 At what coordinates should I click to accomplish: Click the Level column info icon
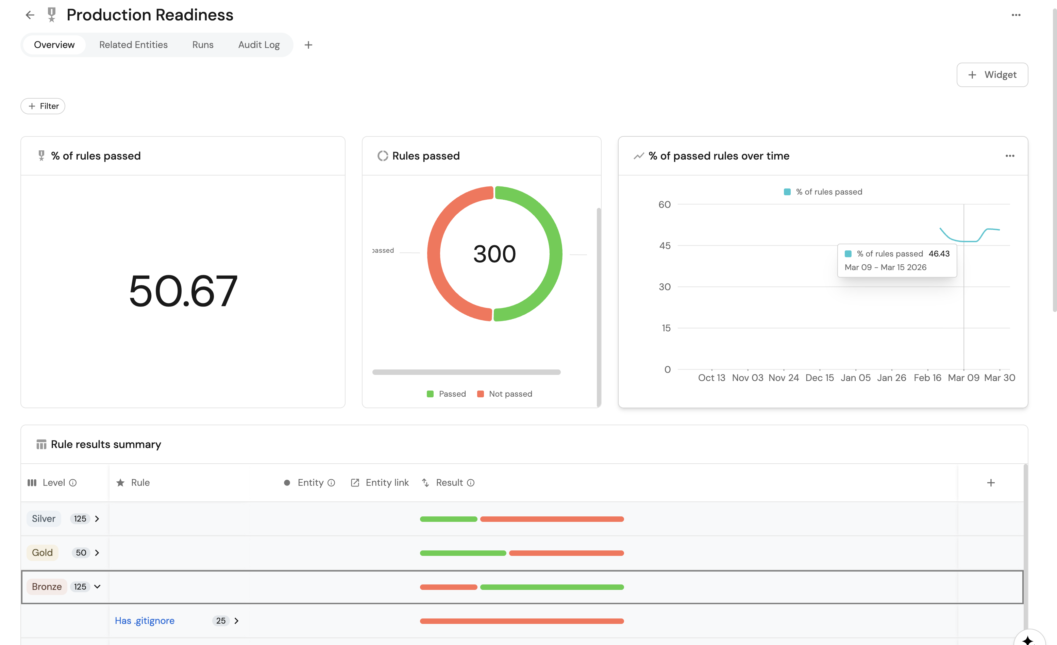73,482
